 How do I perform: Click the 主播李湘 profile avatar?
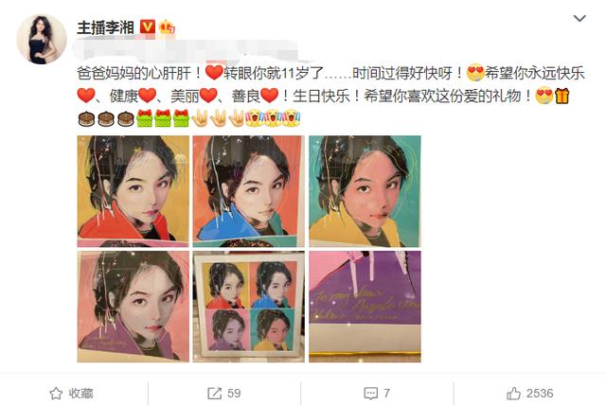pyautogui.click(x=42, y=39)
